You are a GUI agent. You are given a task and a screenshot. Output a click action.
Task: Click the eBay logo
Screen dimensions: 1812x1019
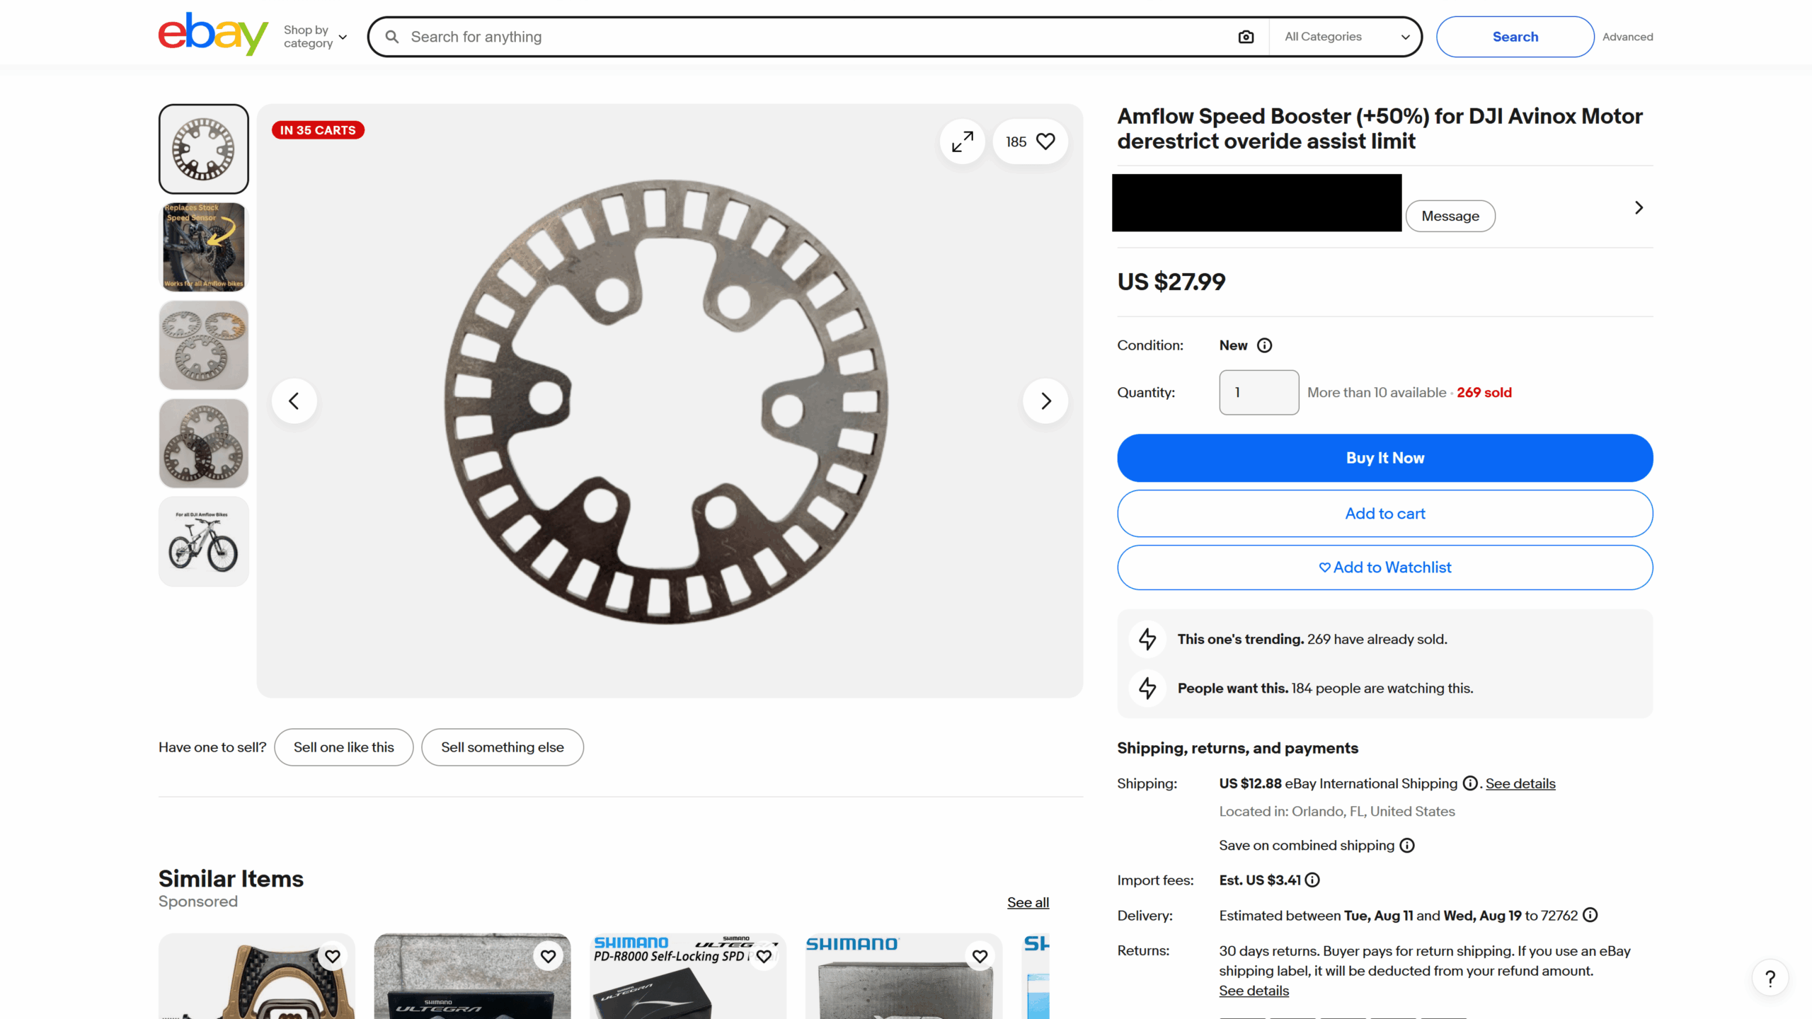coord(213,34)
